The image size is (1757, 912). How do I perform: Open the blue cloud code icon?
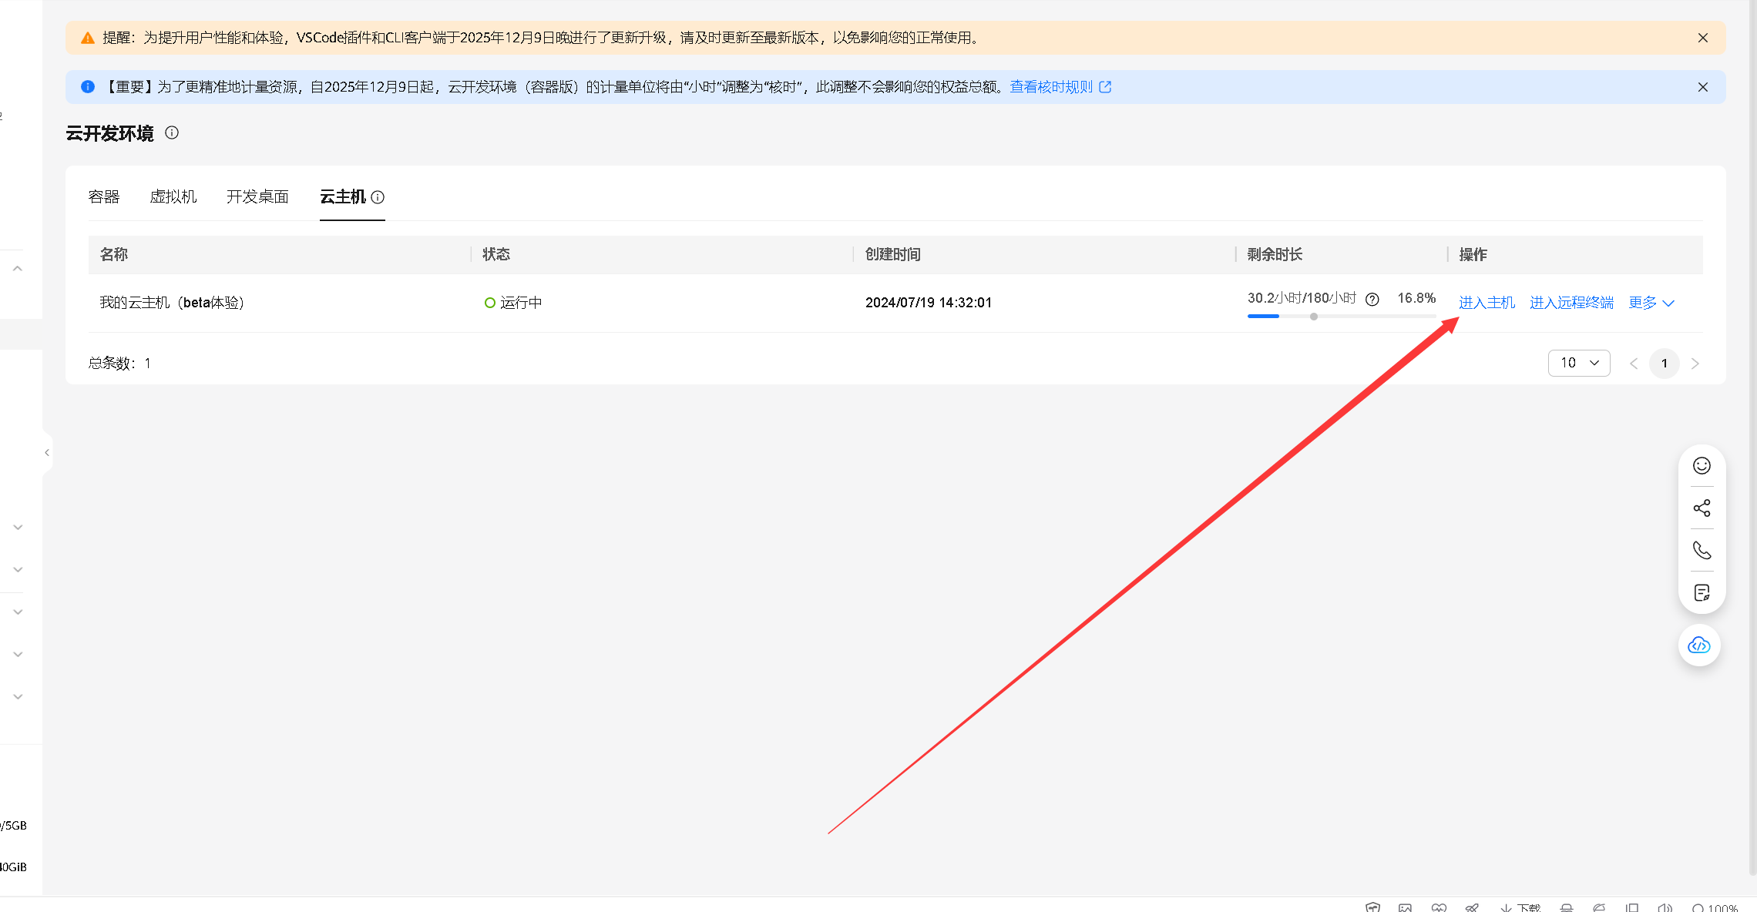click(x=1699, y=645)
